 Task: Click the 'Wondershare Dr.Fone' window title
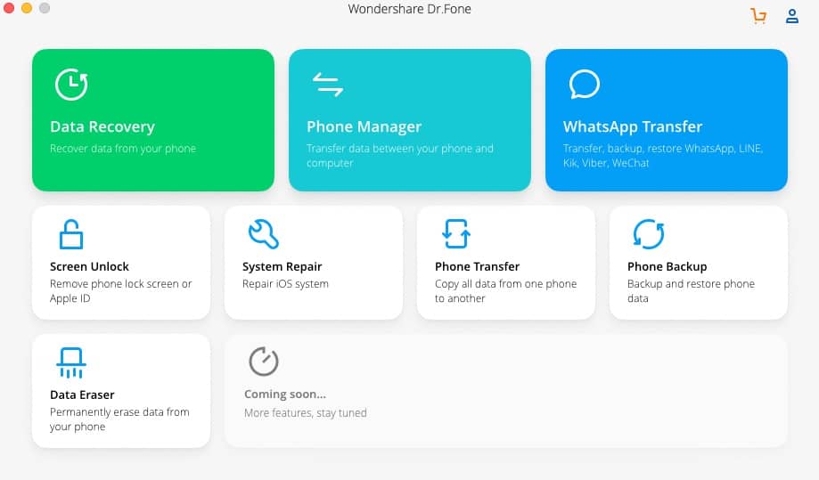[x=410, y=9]
